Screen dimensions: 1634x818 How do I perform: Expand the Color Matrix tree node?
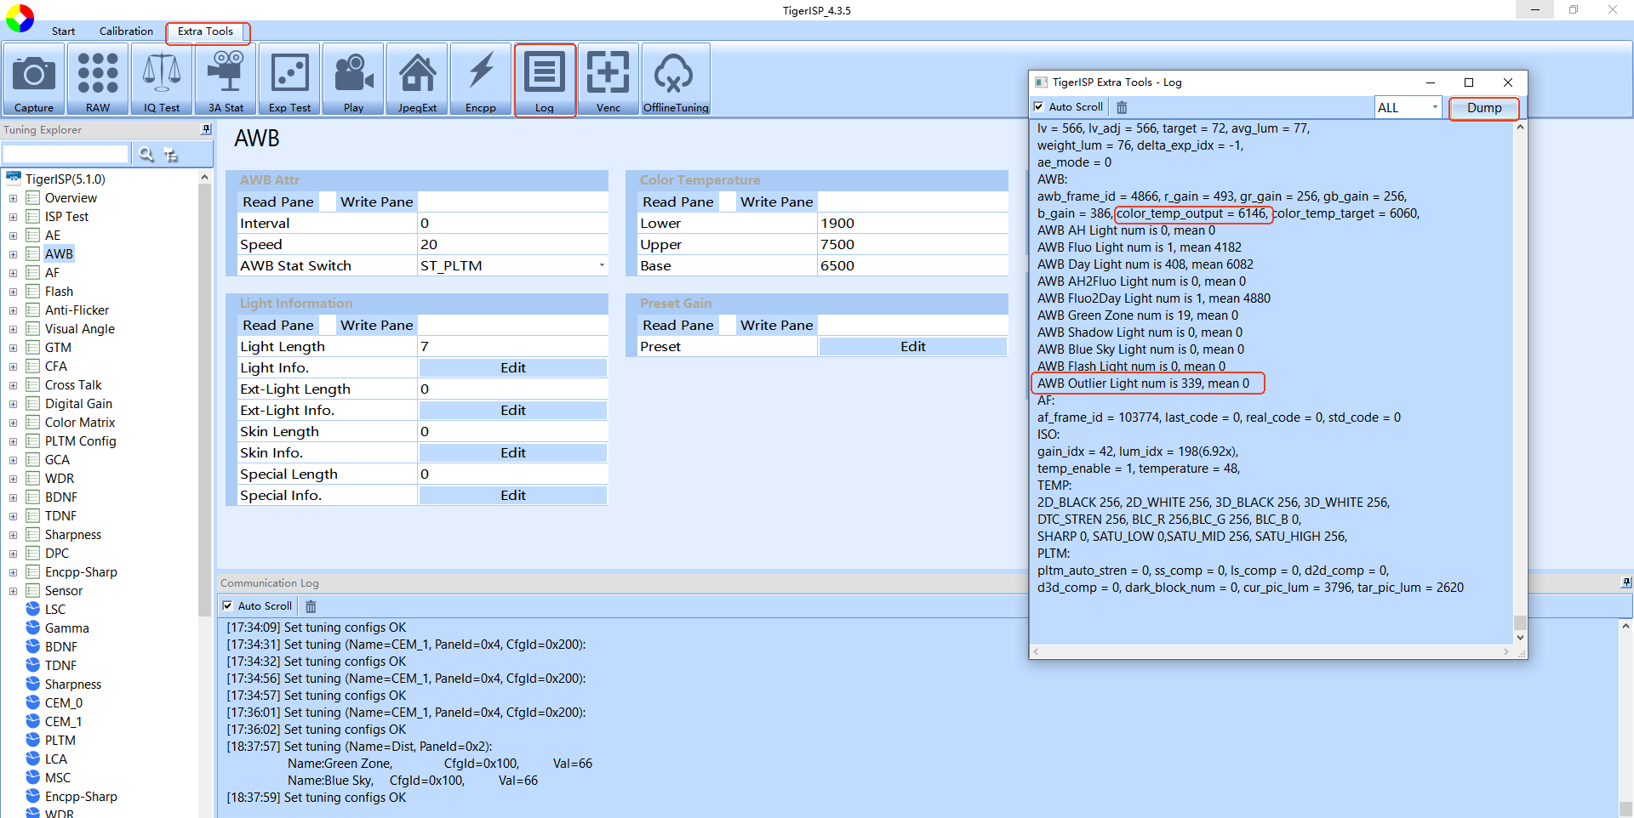click(13, 423)
